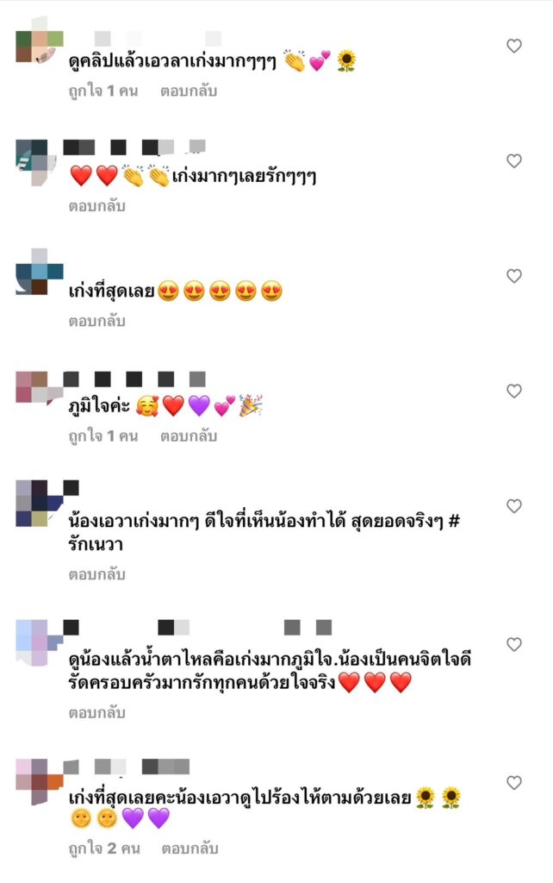Viewport: 553px width, 883px height.
Task: Reply to last comment with purple hearts
Action: 190,849
